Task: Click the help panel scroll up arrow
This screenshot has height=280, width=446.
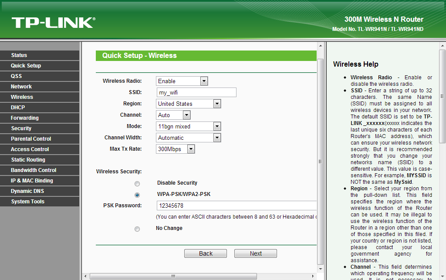Action: pyautogui.click(x=443, y=46)
